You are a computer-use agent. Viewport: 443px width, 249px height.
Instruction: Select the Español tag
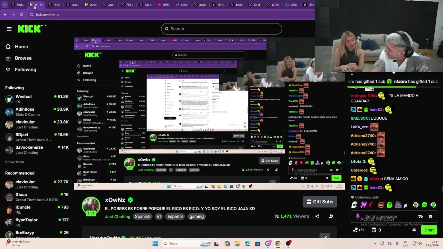tap(175, 216)
